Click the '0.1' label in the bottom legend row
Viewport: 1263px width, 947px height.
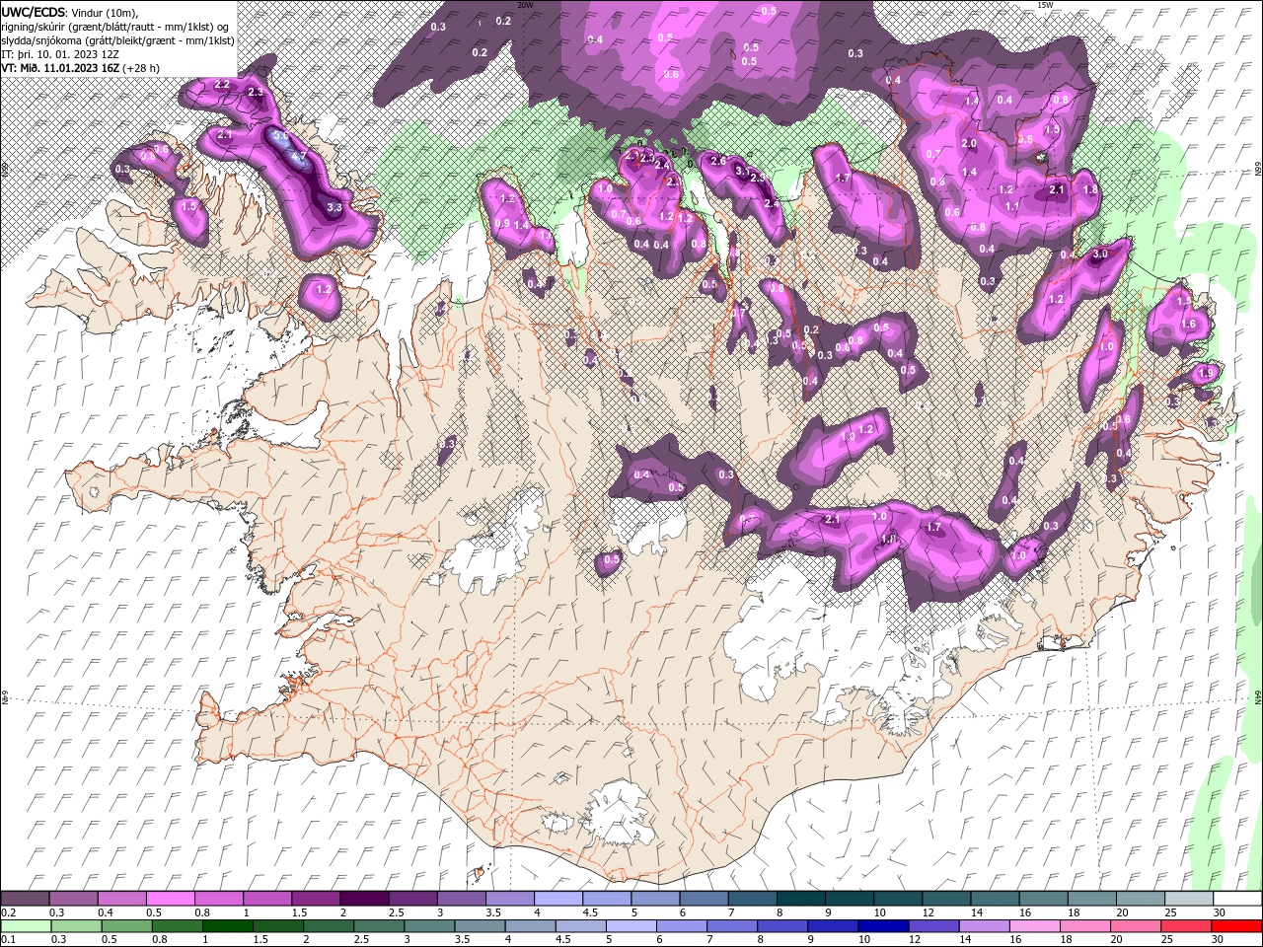[8, 940]
